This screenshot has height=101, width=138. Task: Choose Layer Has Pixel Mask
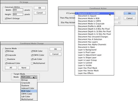click(x=94, y=68)
